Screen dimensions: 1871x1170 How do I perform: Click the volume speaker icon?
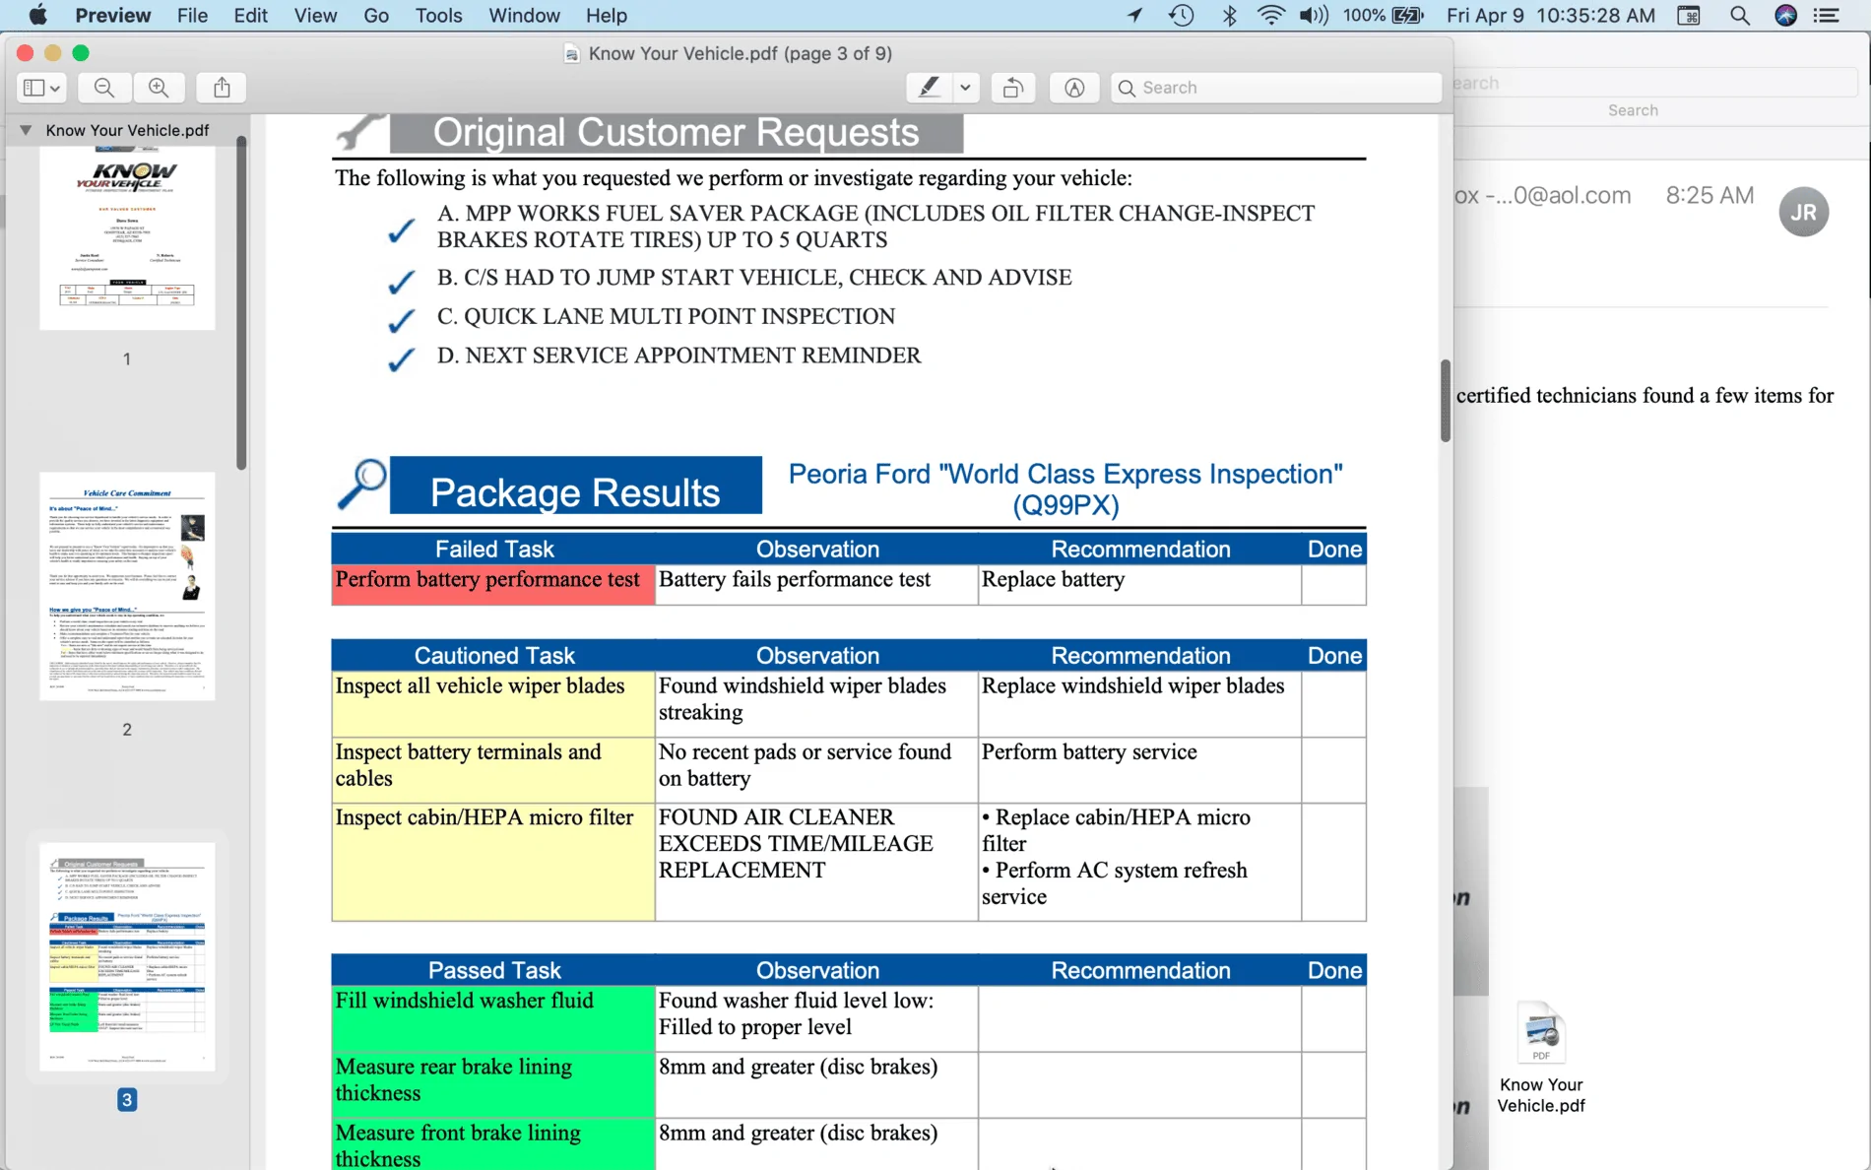1314,15
